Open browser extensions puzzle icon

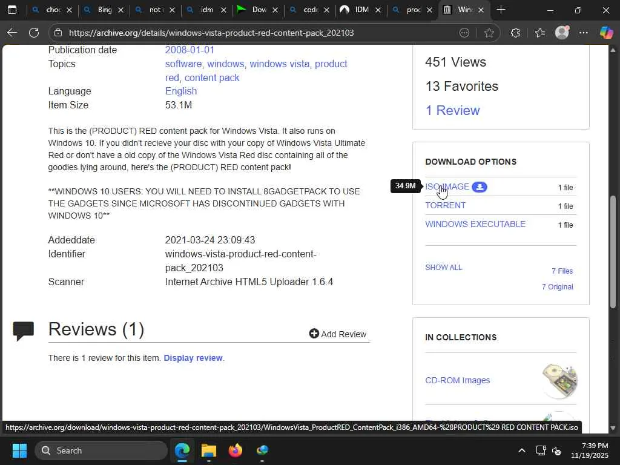515,33
